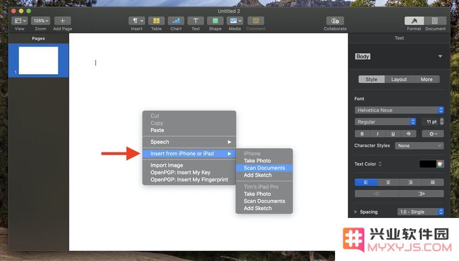Screen dimensions: 459x261
Task: Show the Document inspector
Action: pos(435,21)
